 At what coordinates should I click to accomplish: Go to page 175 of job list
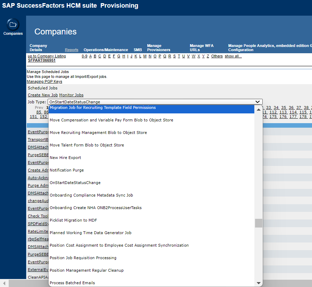[x=273, y=117]
